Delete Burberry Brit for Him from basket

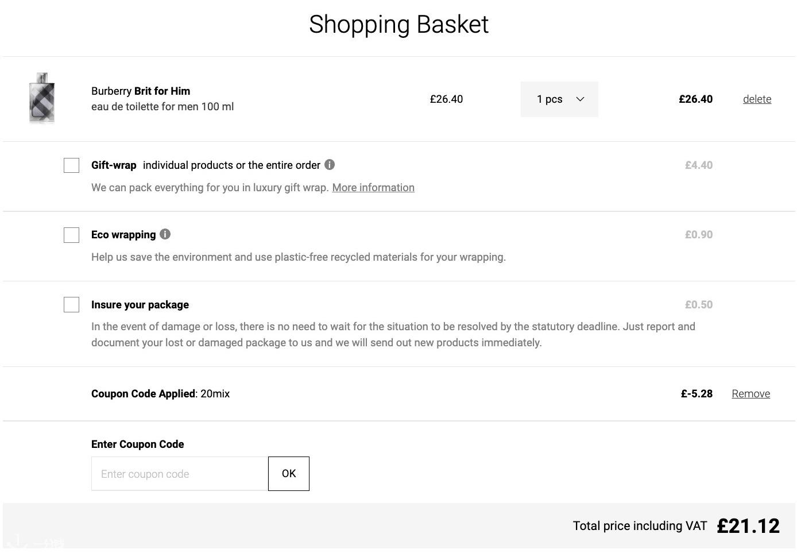coord(757,99)
